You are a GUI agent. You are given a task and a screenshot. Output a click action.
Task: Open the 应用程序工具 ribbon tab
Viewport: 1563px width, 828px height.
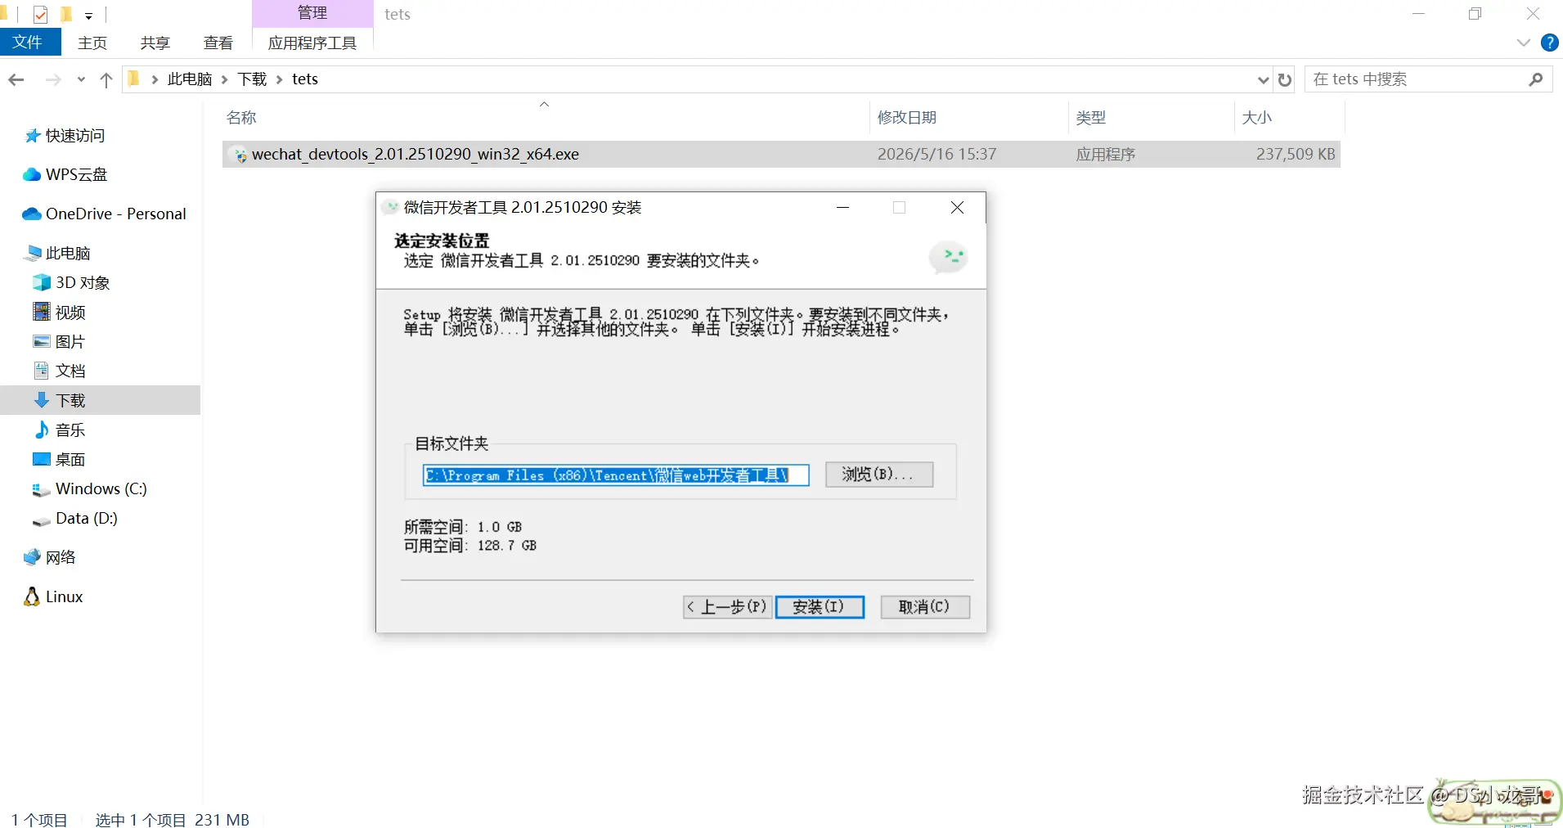(x=312, y=43)
